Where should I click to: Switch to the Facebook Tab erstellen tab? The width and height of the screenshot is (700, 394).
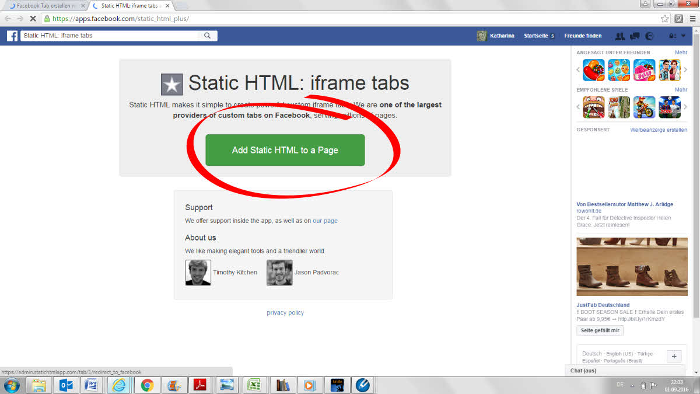(44, 6)
